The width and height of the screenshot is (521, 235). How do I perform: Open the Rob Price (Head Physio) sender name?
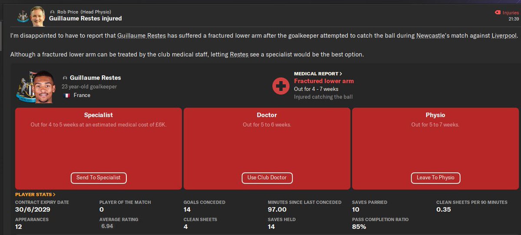(x=85, y=12)
